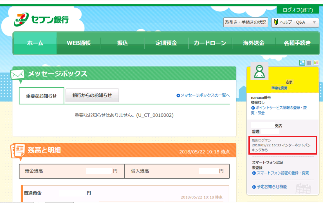Select the gray striped background theme icon
The image size is (323, 203).
pyautogui.click(x=309, y=63)
